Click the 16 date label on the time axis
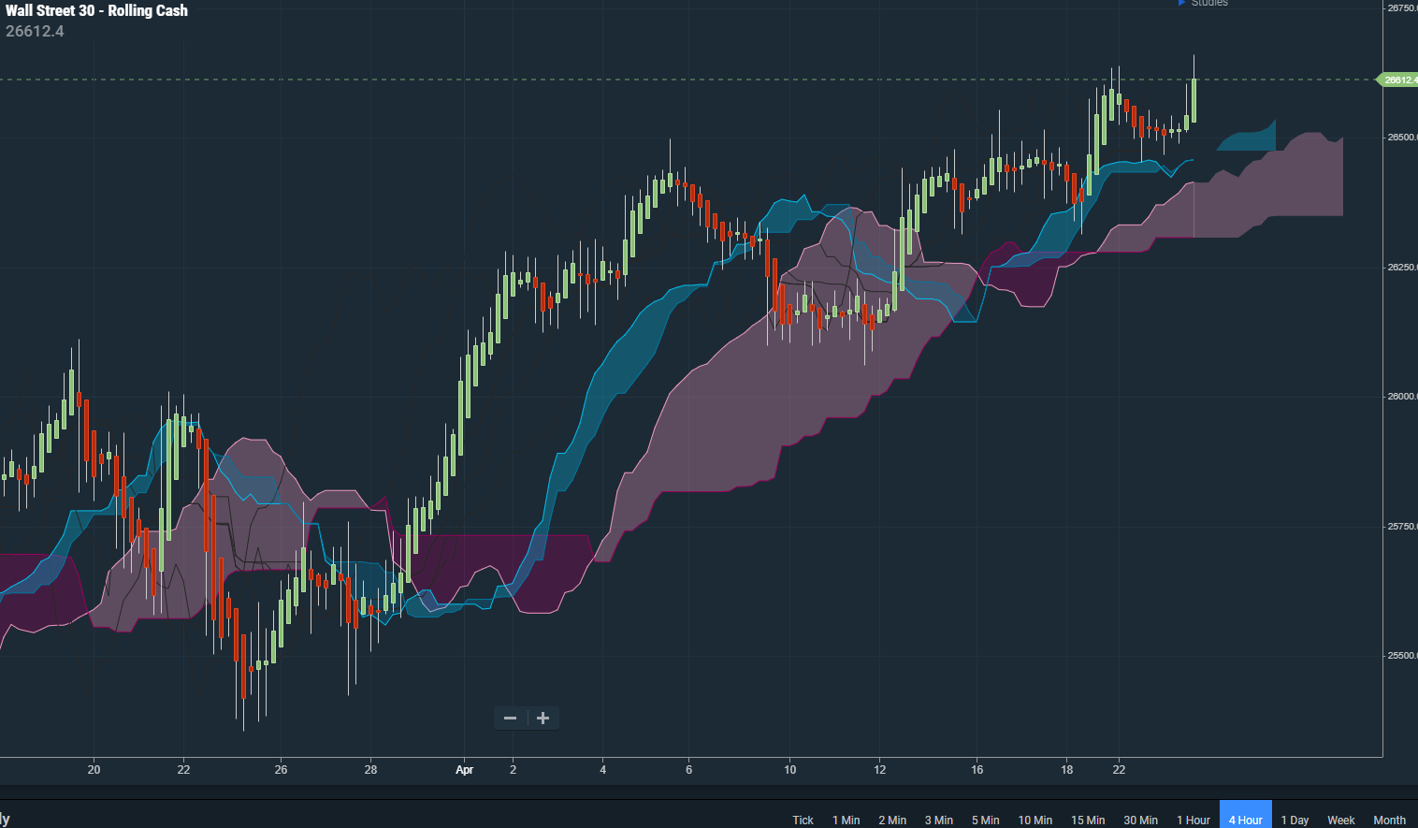This screenshot has width=1418, height=828. click(977, 770)
